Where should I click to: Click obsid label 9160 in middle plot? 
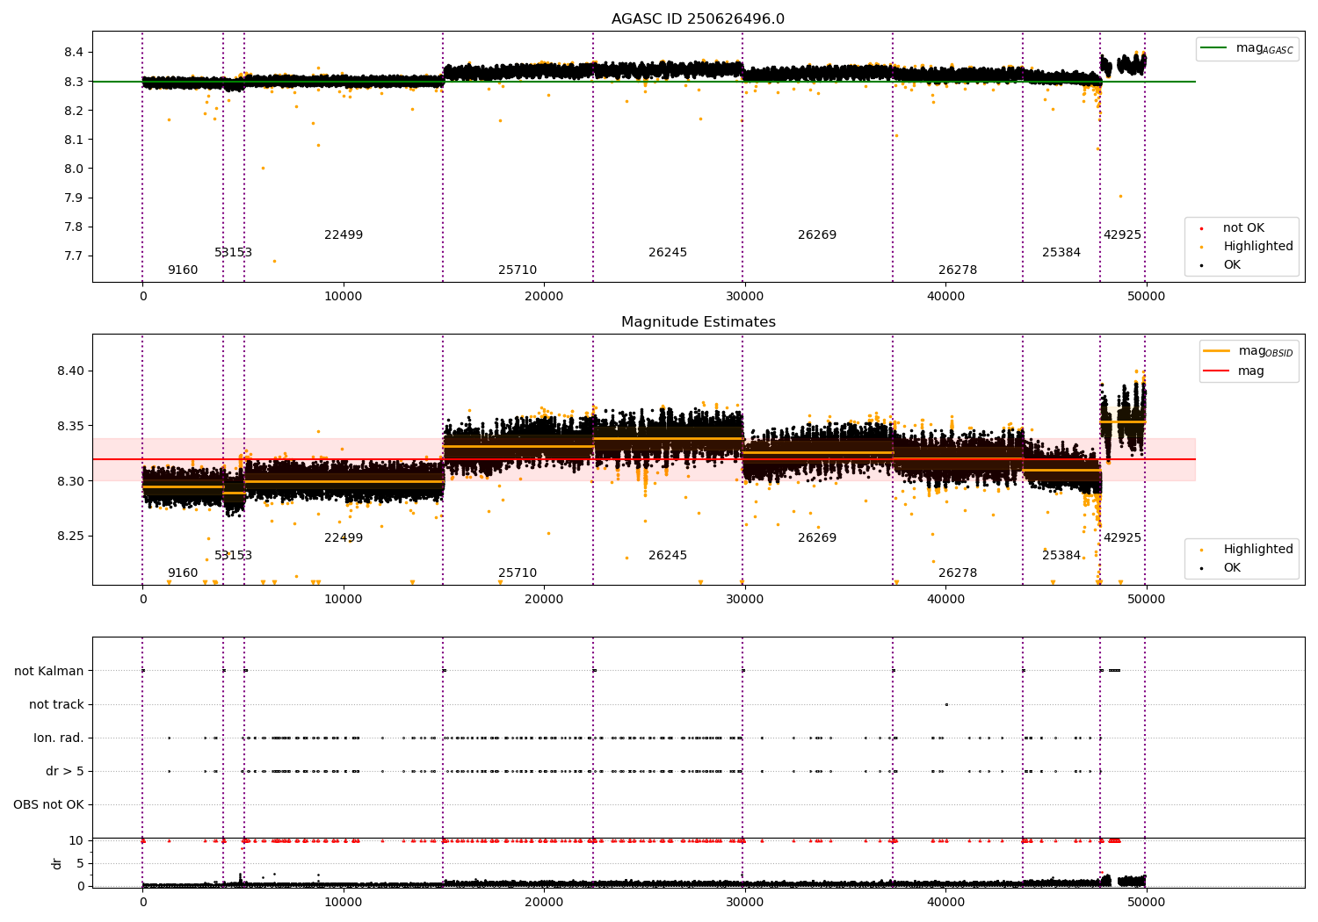[183, 573]
